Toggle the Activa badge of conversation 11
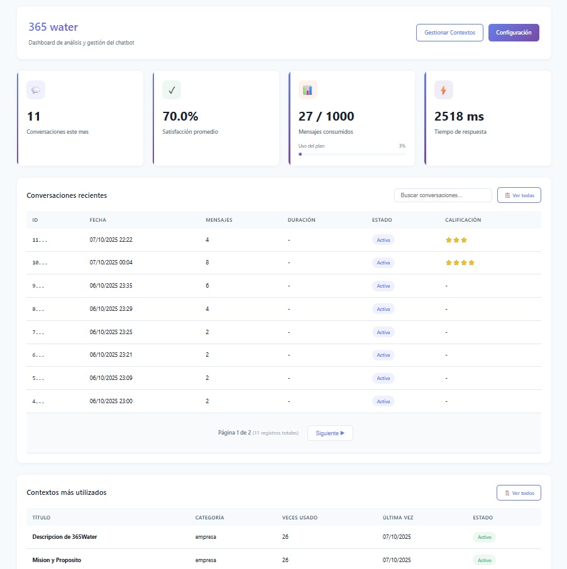 pos(383,239)
